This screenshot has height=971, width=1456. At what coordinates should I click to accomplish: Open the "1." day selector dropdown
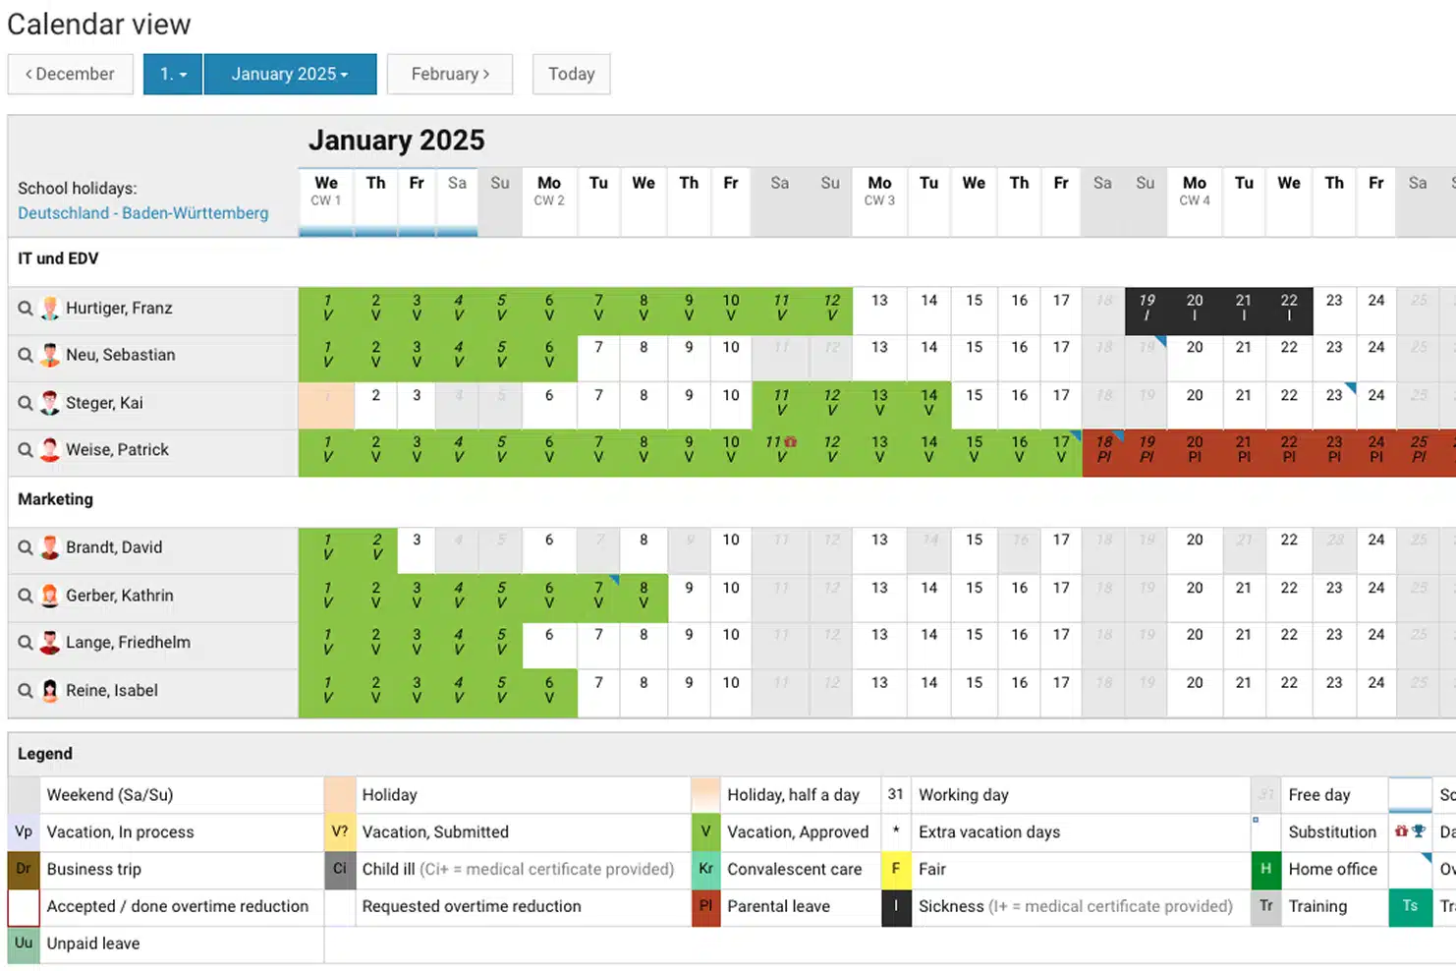pyautogui.click(x=173, y=74)
